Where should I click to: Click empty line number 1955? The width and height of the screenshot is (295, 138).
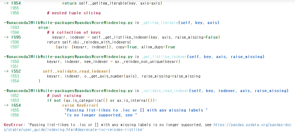tap(15, 8)
